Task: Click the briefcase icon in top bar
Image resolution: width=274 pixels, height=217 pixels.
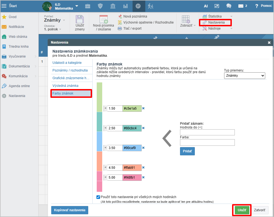Action: coord(88,6)
